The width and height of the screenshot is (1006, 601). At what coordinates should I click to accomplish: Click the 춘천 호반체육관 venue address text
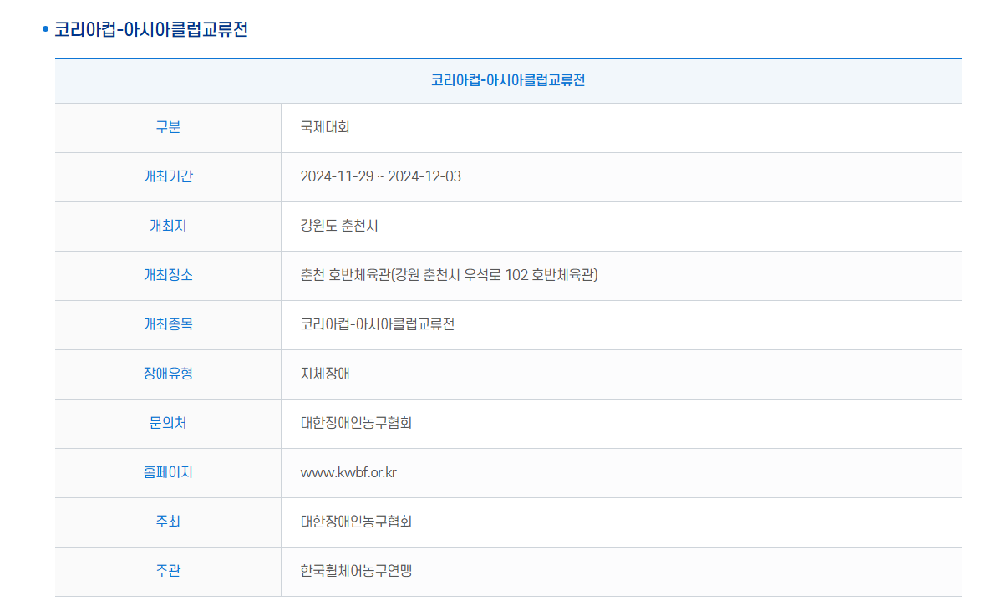coord(449,276)
